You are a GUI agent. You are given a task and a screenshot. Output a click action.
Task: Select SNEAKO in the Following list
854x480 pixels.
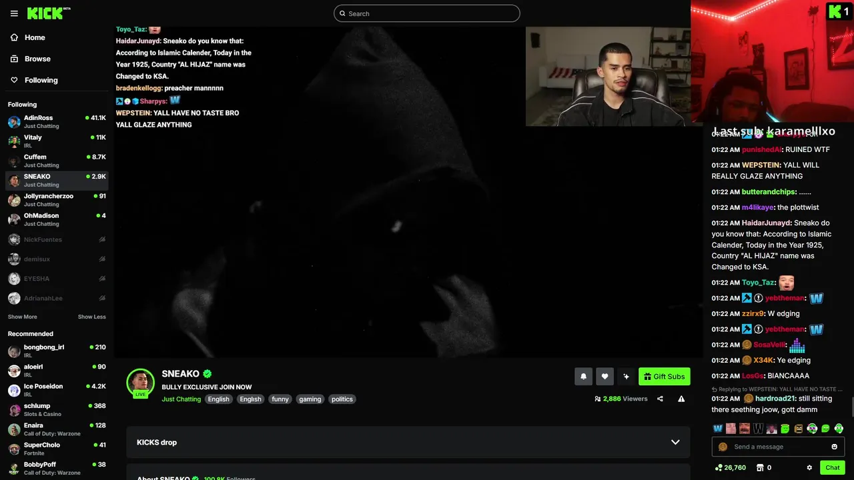[x=57, y=180]
